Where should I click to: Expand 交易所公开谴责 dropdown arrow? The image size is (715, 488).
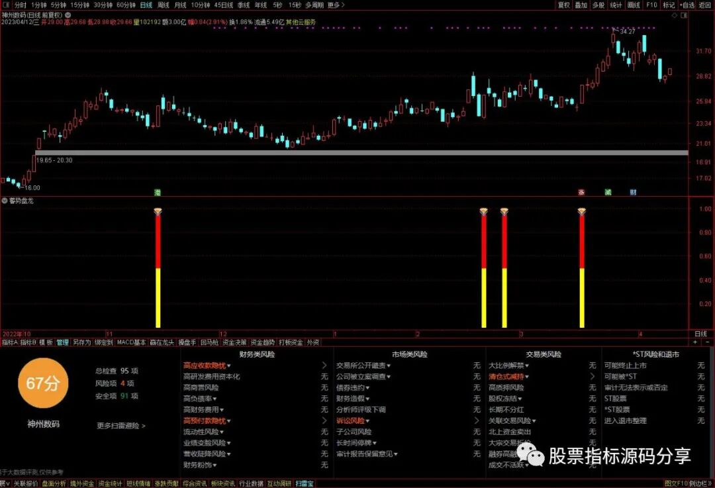coord(389,366)
